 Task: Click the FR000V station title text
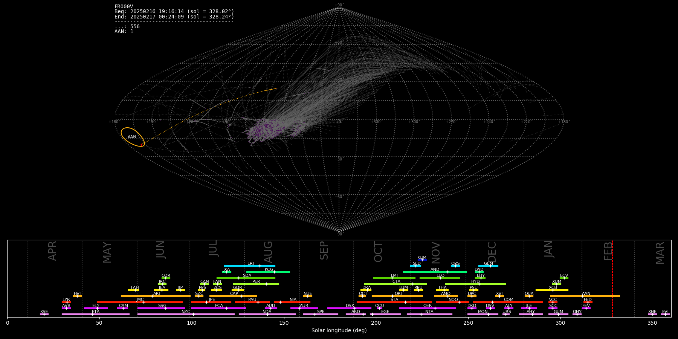point(124,7)
